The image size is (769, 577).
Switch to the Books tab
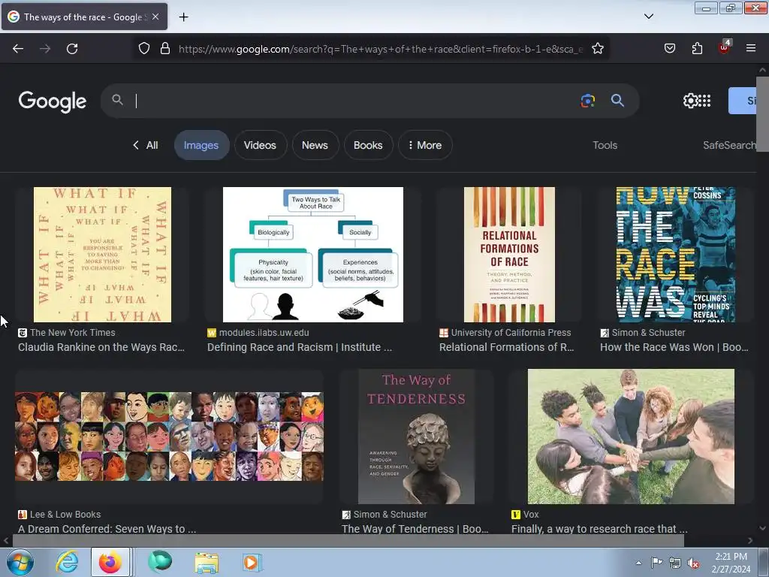pyautogui.click(x=368, y=145)
